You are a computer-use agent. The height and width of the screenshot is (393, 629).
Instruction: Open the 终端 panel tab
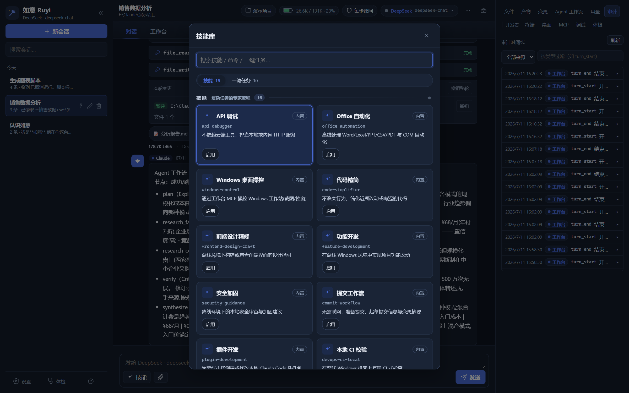[x=530, y=25]
